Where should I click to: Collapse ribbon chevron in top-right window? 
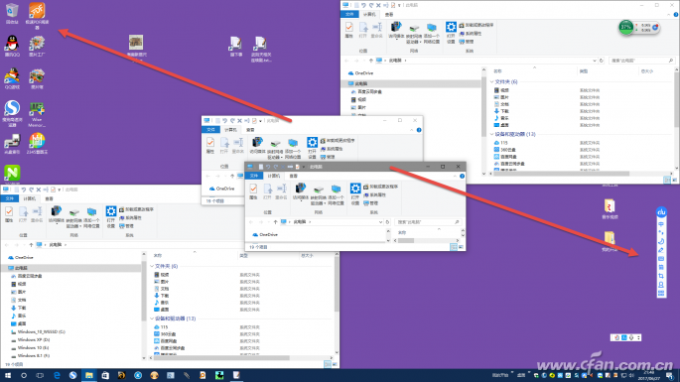tap(668, 14)
